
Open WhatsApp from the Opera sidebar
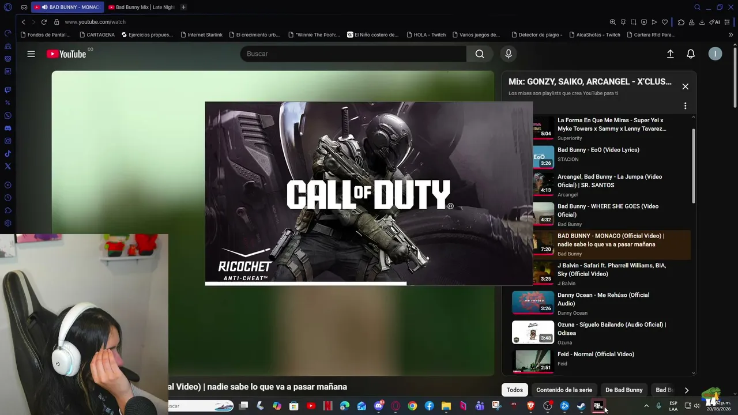click(8, 115)
